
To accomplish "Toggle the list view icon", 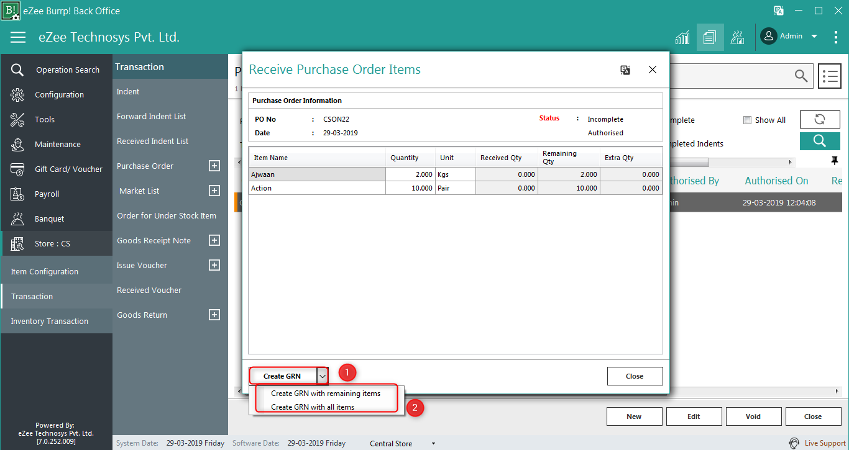I will pos(830,76).
